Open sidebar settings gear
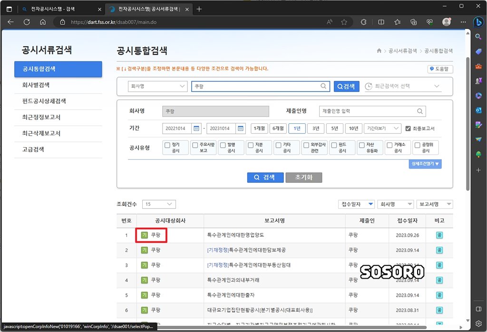The width and height of the screenshot is (487, 332). click(478, 323)
